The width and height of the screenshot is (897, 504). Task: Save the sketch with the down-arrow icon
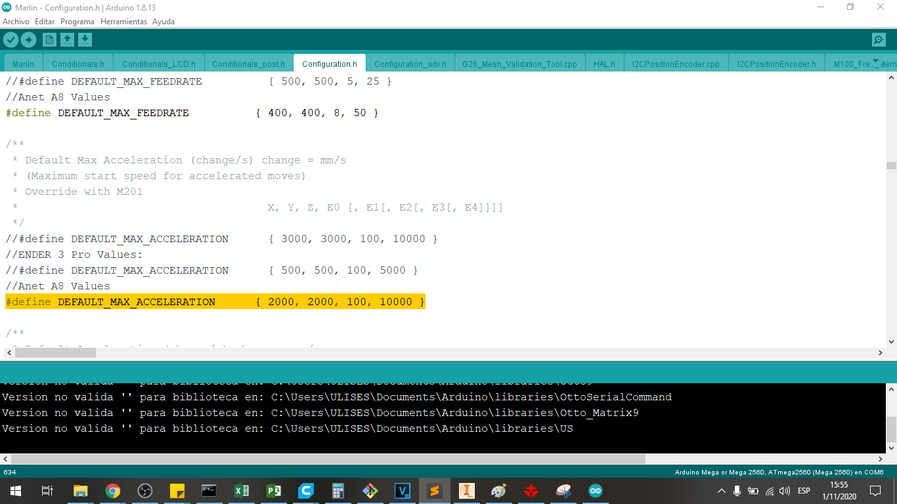click(x=85, y=40)
